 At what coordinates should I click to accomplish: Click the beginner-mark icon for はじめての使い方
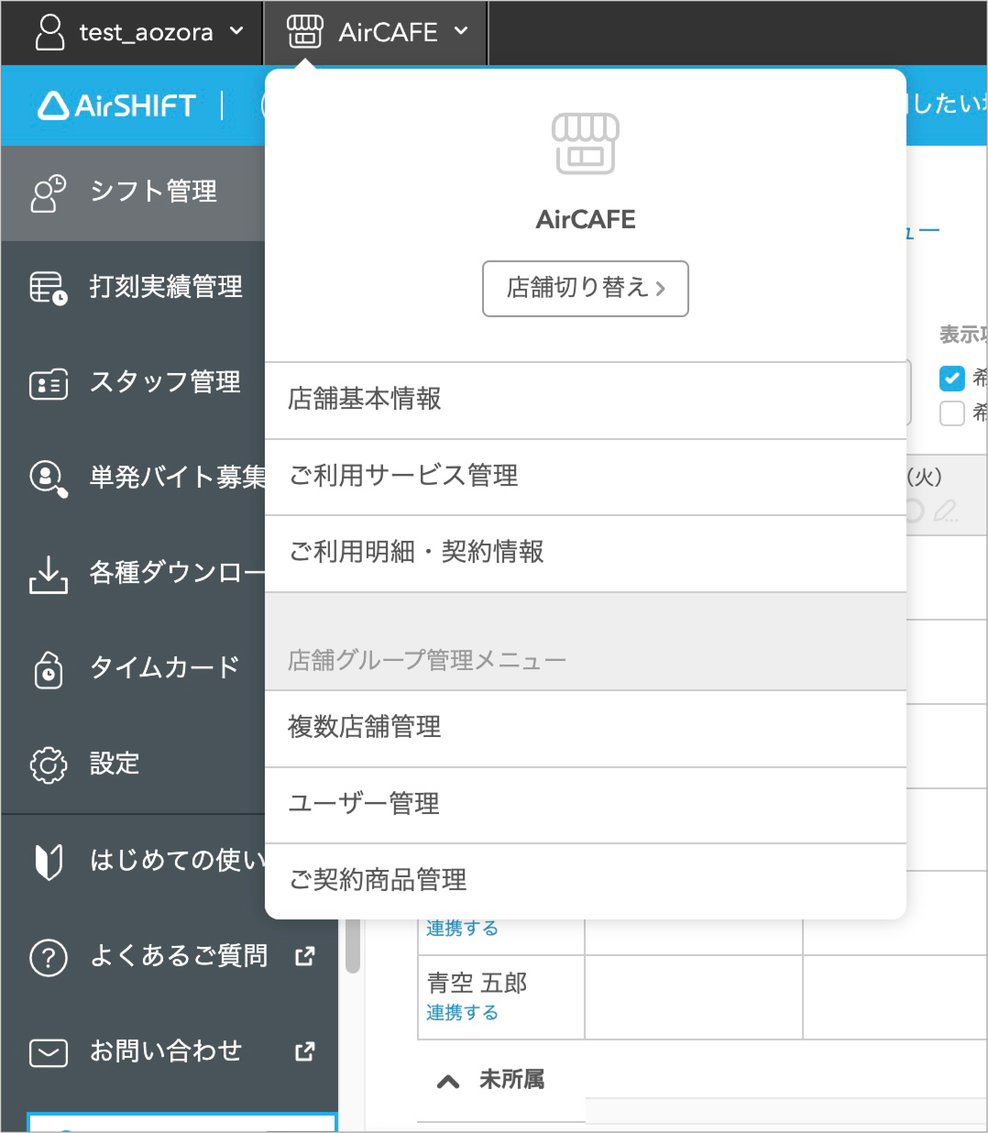click(48, 862)
